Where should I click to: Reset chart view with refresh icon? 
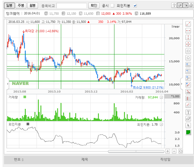point(181,151)
